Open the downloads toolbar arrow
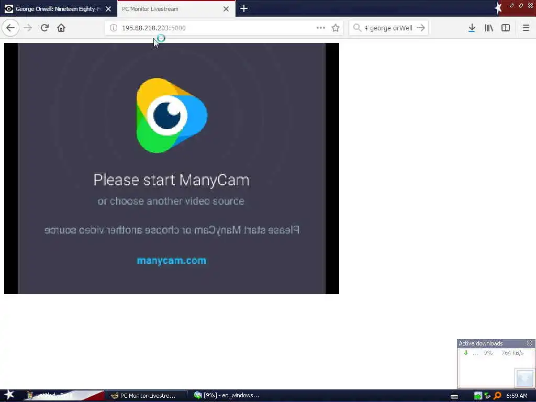536x402 pixels. (x=472, y=28)
